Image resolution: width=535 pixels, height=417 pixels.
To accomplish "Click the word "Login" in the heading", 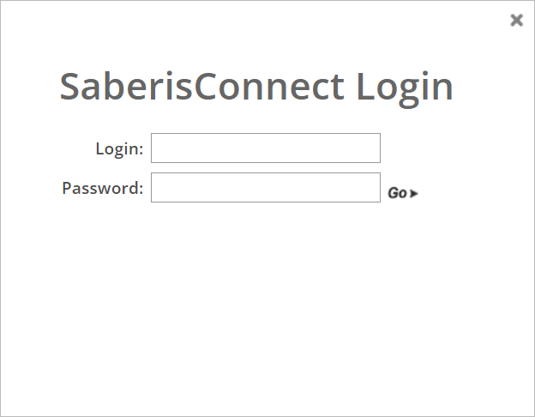I will click(404, 87).
